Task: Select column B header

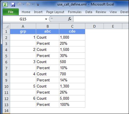Action: (x=47, y=26)
